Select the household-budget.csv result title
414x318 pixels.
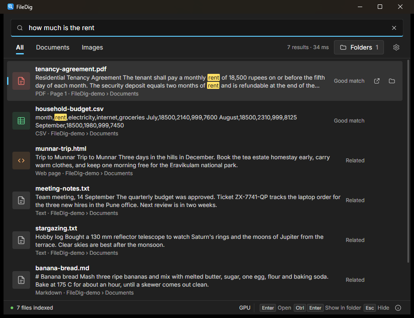69,109
